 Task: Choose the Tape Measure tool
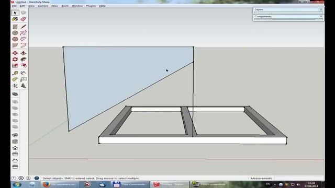(15, 73)
